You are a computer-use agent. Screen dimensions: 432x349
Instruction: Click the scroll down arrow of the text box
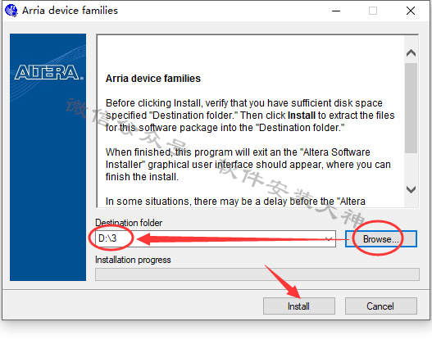[x=411, y=189]
